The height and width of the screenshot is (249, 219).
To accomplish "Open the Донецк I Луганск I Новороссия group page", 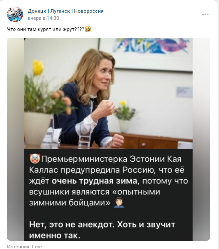I will tap(66, 11).
